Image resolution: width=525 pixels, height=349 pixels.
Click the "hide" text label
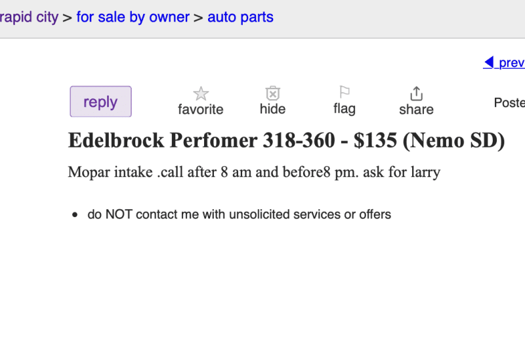pos(273,109)
